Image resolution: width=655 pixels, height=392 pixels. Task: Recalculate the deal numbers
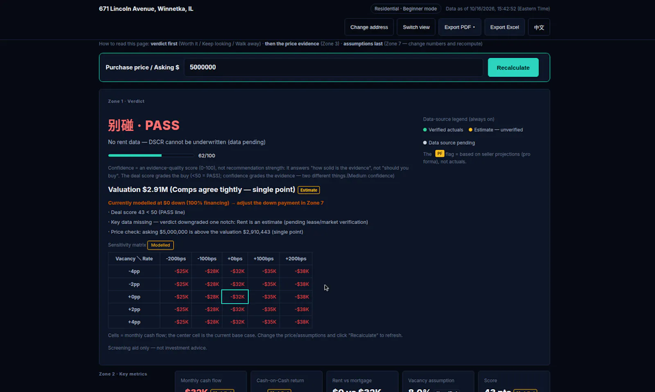[513, 68]
